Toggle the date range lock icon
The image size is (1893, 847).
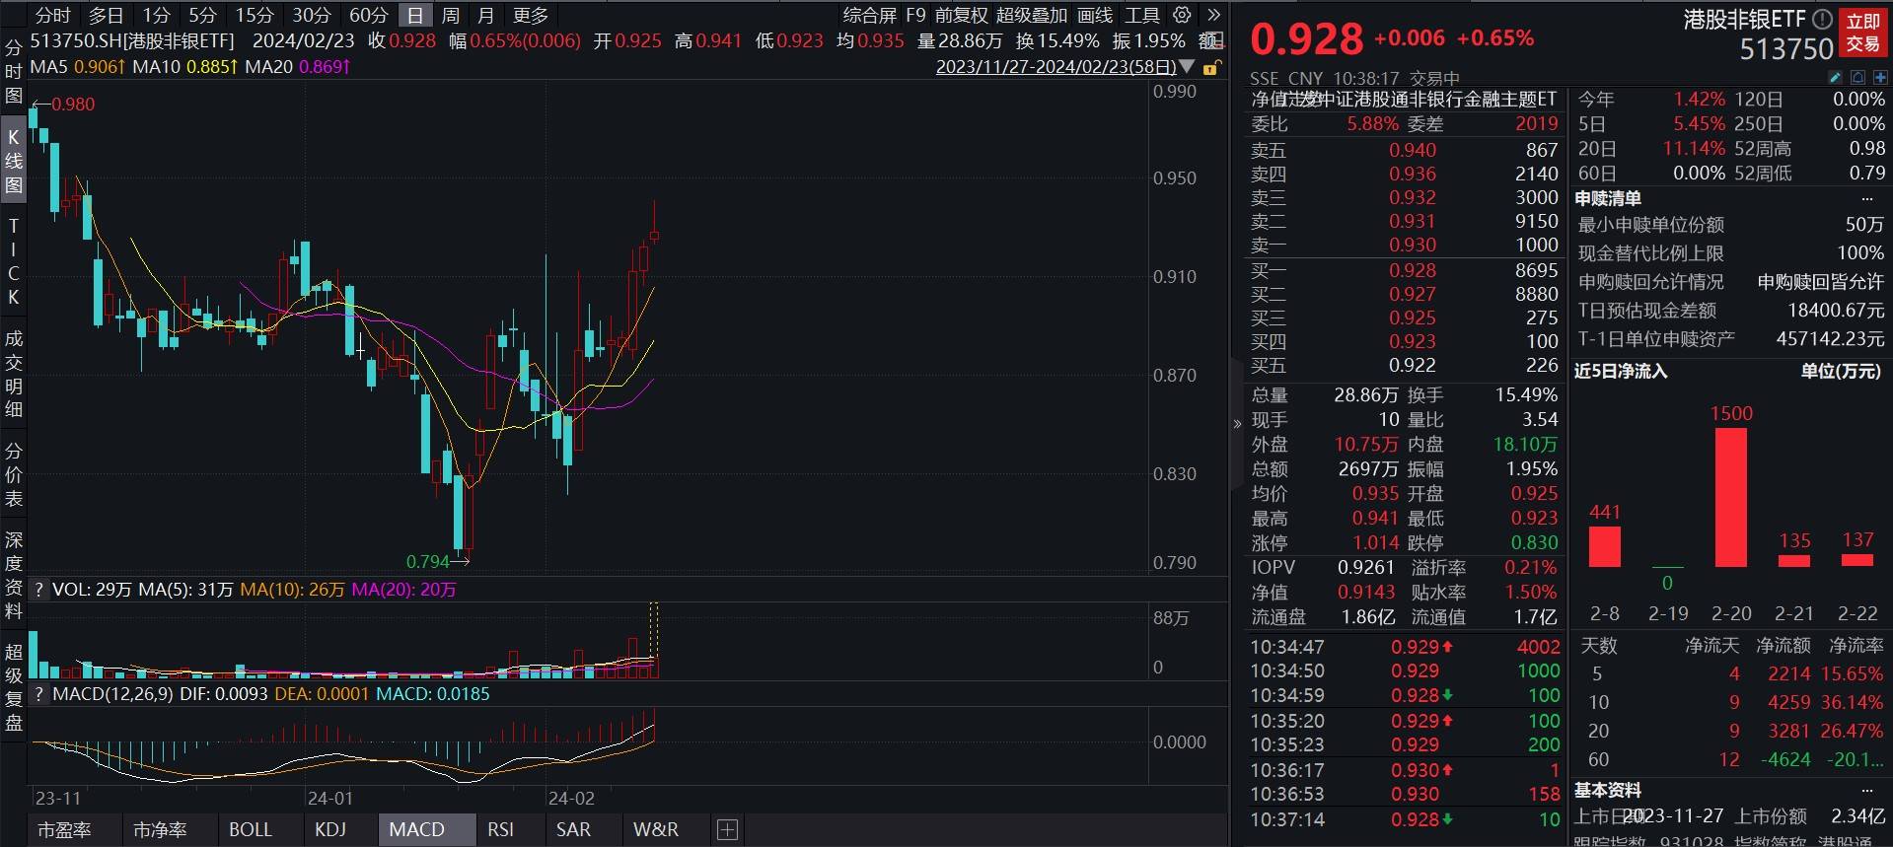(1212, 67)
